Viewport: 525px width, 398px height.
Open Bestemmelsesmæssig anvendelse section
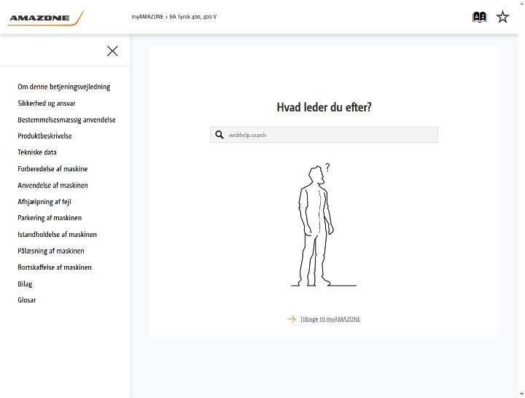[66, 120]
